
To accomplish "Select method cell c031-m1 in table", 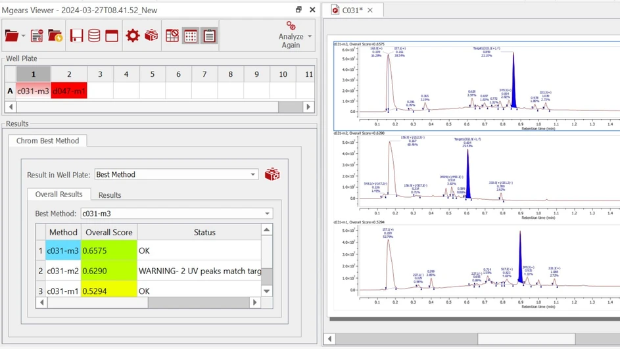I will point(63,291).
